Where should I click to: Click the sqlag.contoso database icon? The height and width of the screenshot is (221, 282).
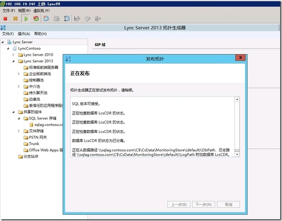tap(31, 125)
